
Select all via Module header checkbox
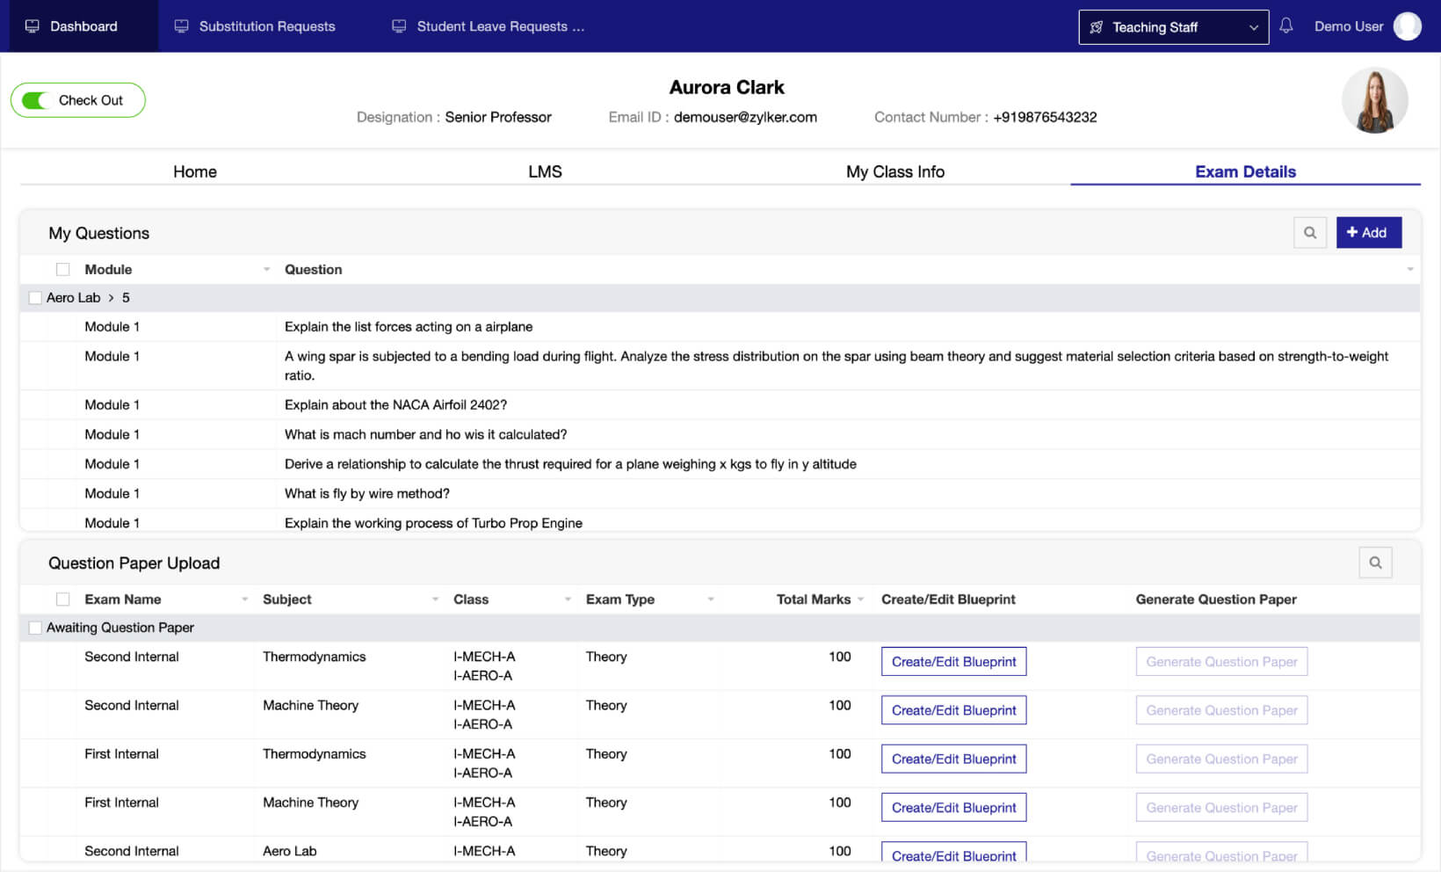point(63,270)
